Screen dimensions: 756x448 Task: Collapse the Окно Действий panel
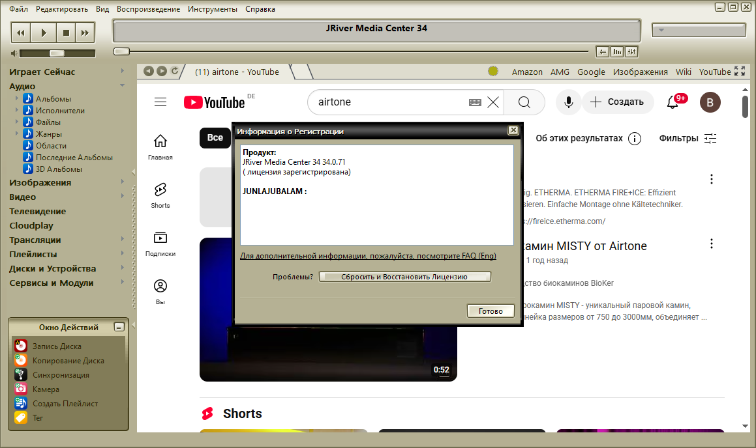tap(119, 327)
